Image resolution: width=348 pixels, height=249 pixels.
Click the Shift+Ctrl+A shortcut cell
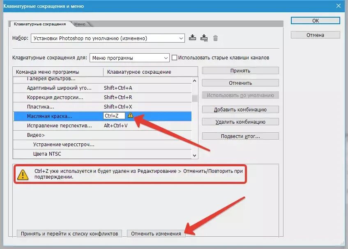point(118,88)
